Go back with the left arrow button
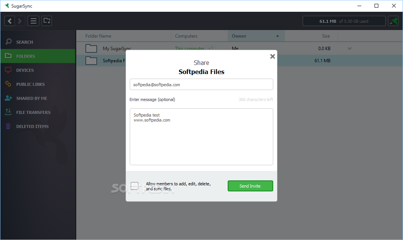This screenshot has width=403, height=240. [10, 21]
